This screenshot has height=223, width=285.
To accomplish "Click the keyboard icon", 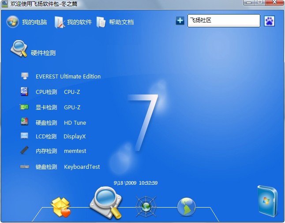I will tap(25, 167).
